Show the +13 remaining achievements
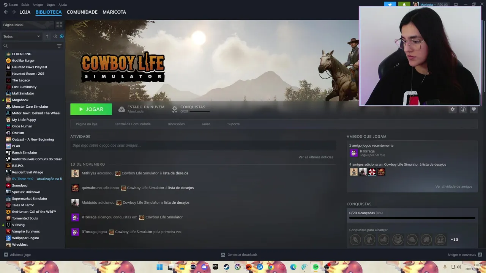486x273 pixels. 454,240
